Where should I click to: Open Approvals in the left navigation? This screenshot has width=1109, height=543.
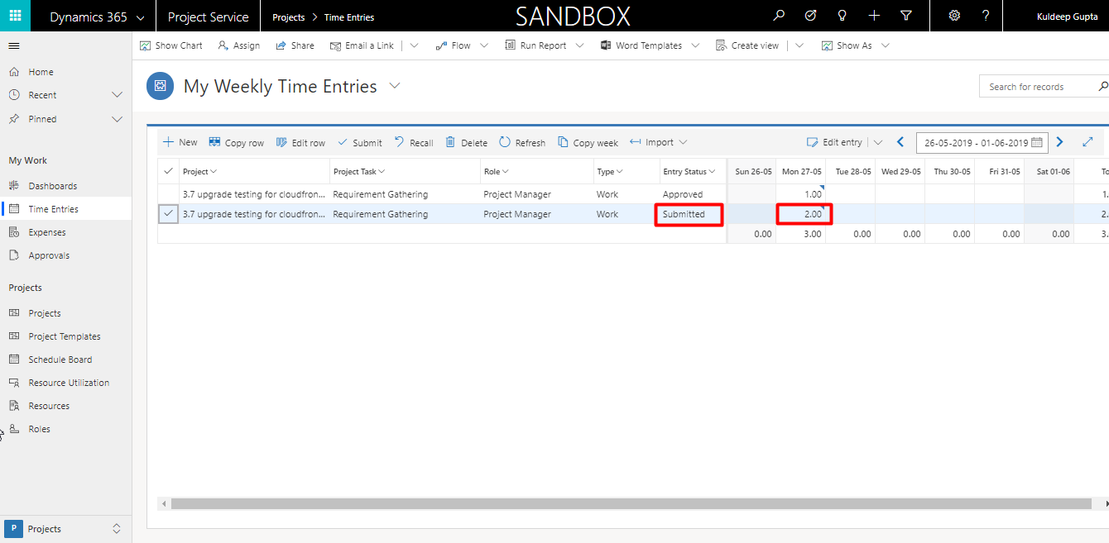click(49, 255)
